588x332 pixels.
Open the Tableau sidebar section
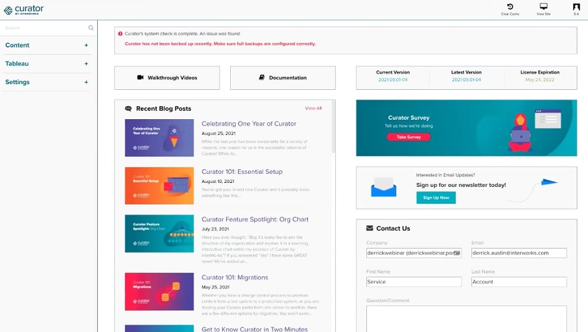tap(17, 64)
